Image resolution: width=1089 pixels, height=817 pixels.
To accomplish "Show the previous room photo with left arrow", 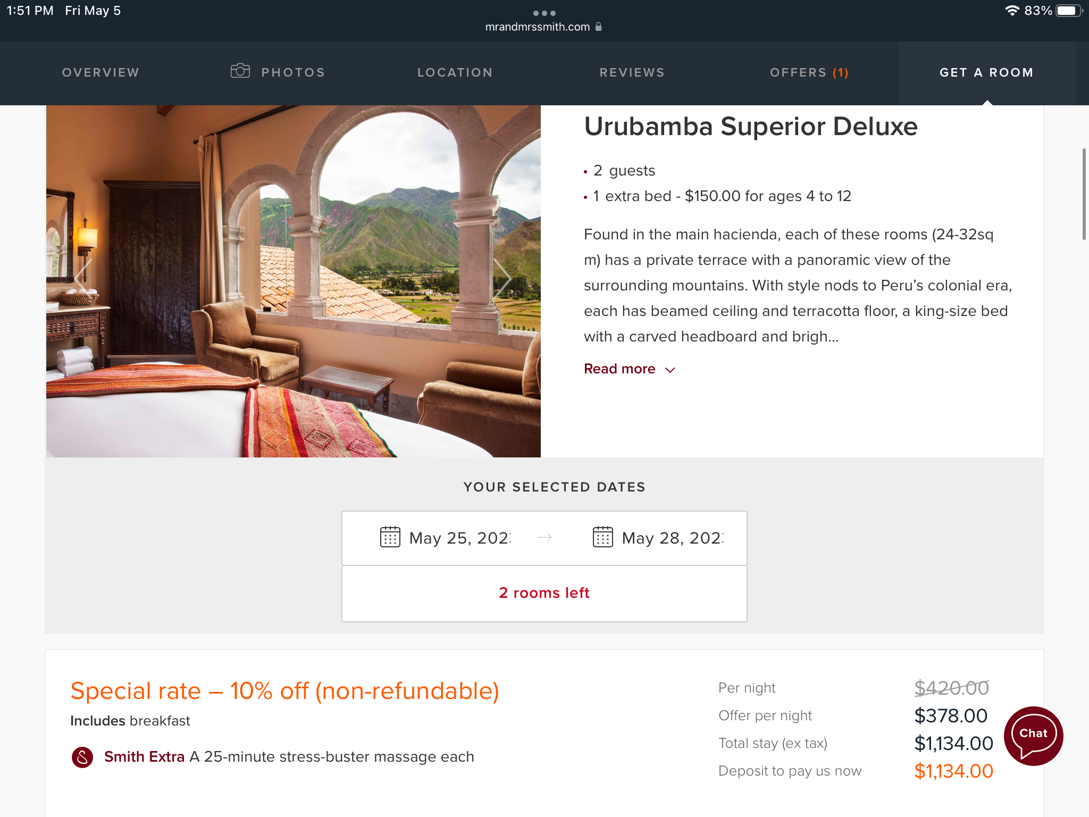I will pyautogui.click(x=83, y=278).
